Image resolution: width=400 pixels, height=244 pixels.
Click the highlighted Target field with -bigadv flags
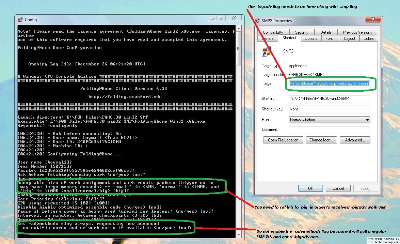pos(329,83)
